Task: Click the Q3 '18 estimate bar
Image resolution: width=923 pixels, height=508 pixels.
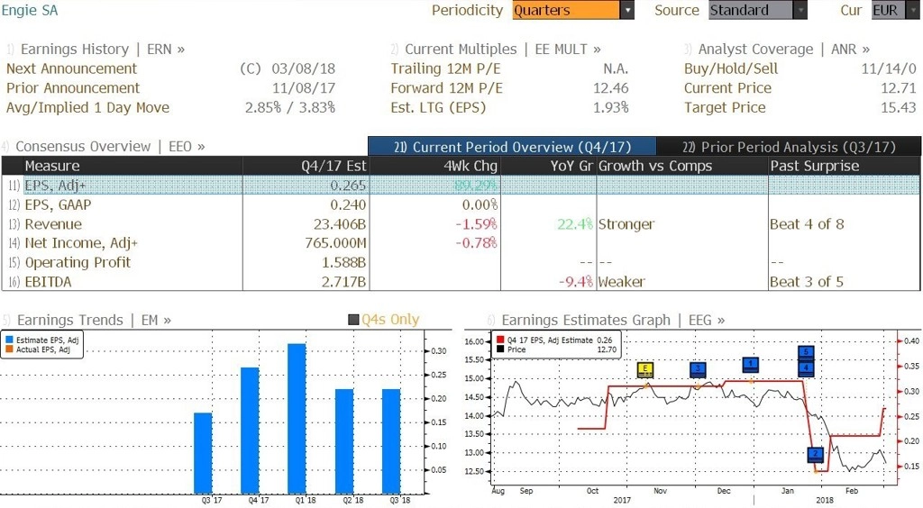Action: [x=391, y=441]
